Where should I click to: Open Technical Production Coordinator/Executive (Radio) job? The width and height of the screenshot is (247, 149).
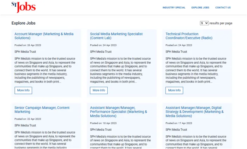tap(189, 36)
